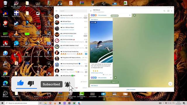The height and width of the screenshot is (105, 187).
Task: Toggle the right-side info panel
Action: click(168, 11)
